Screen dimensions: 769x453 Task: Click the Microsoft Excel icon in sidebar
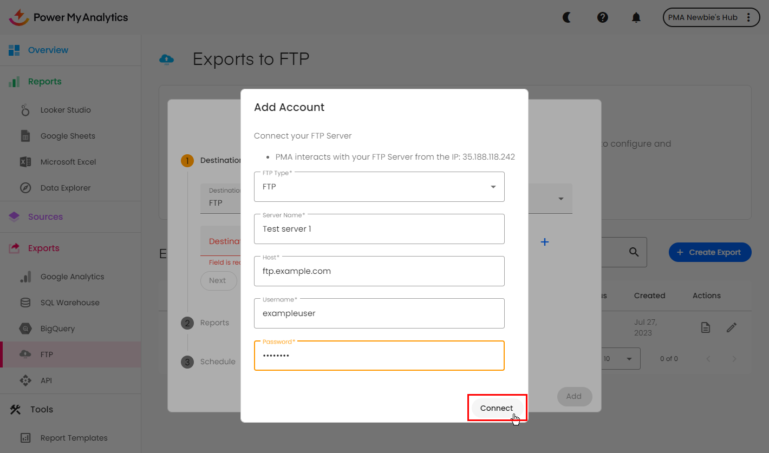25,162
